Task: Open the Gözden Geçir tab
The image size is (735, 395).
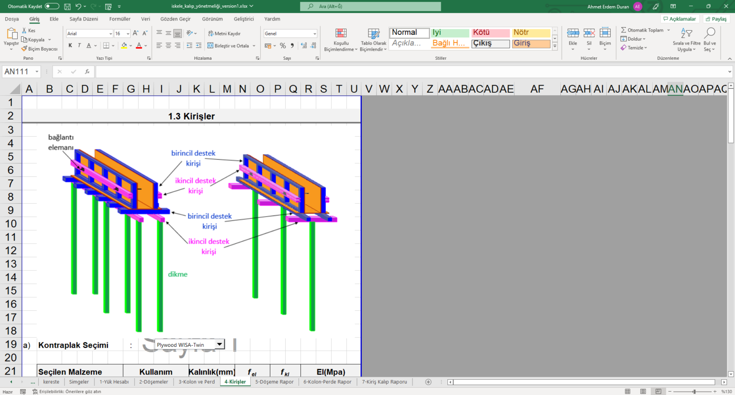Action: (x=176, y=19)
